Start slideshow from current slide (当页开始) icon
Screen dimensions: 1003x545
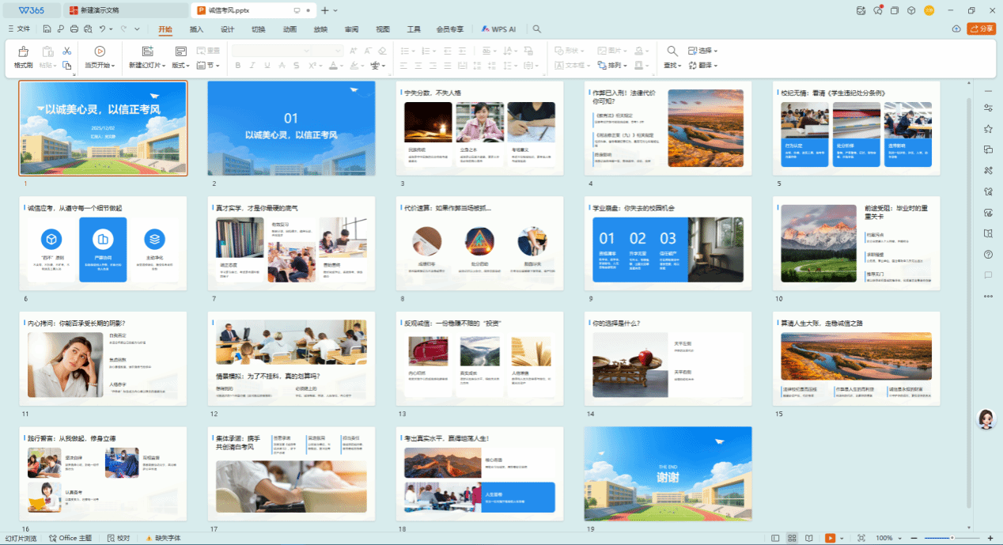tap(100, 51)
